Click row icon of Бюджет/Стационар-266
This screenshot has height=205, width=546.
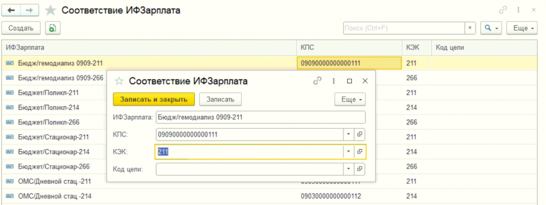pyautogui.click(x=10, y=167)
